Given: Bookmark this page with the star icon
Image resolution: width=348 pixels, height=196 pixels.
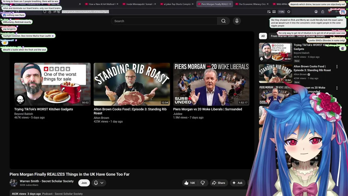Looking at the screenshot, I should point(289,12).
